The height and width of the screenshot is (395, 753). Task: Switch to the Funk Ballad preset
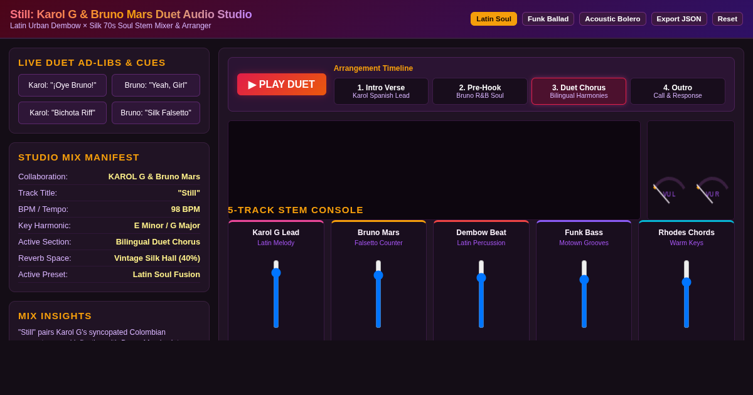tap(548, 19)
